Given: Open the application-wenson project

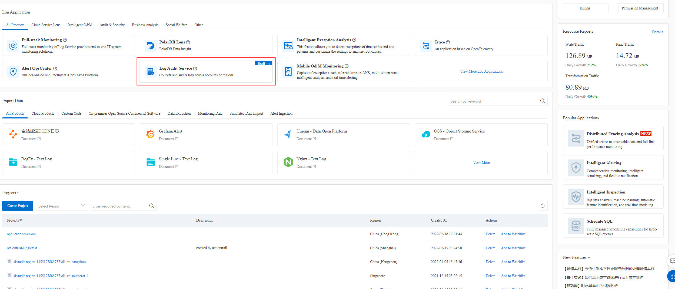Looking at the screenshot, I should [x=21, y=234].
